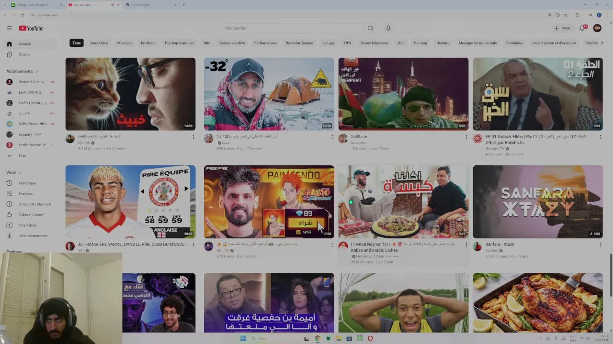Screen dimensions: 613x344
Task: Open Etoile Sportive subscription channel
Action: click(32, 145)
